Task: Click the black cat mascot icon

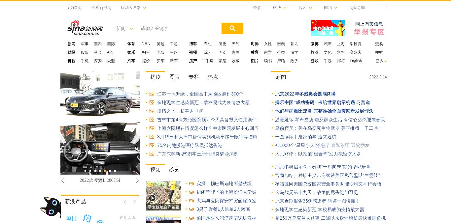Action: [x=51, y=207]
